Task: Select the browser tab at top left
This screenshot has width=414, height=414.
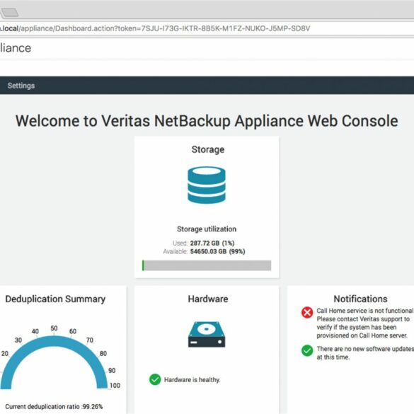Action: coord(9,12)
